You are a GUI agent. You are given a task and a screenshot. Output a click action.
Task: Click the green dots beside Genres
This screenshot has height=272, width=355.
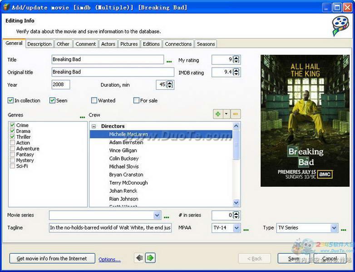click(x=83, y=117)
